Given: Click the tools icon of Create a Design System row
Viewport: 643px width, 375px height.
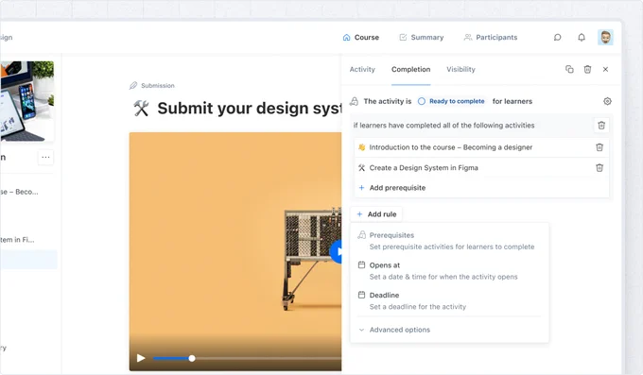Looking at the screenshot, I should point(361,167).
